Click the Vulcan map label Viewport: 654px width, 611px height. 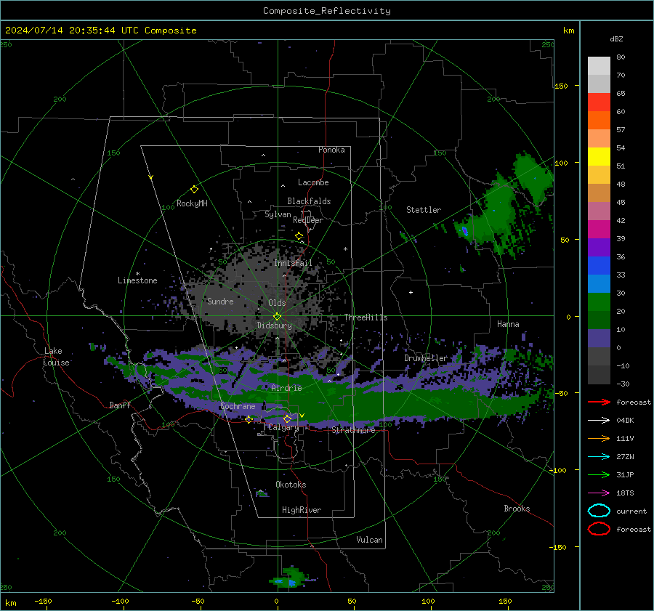point(369,540)
